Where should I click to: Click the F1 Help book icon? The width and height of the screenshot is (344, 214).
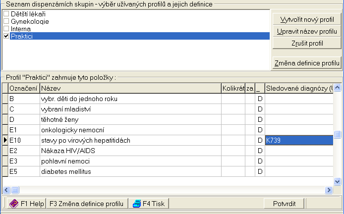14,204
